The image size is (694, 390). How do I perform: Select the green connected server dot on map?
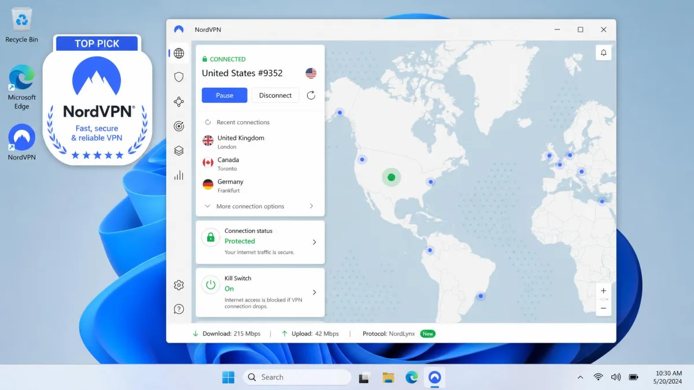click(391, 177)
